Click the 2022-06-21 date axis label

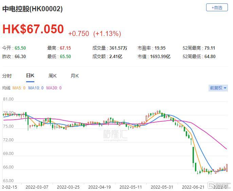(x=193, y=187)
